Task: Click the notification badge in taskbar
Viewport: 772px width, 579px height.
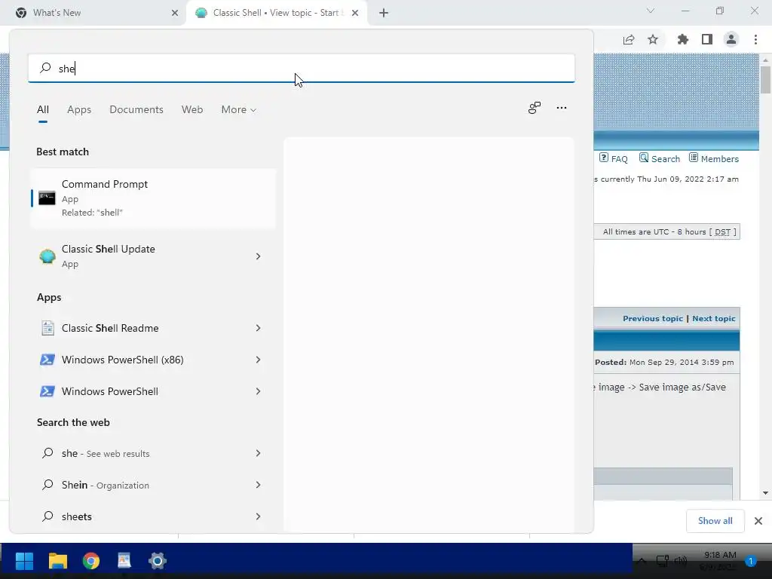Action: coord(751,561)
